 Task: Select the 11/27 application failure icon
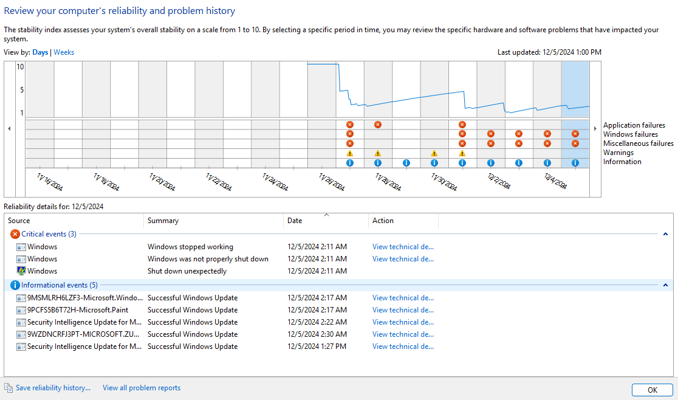350,125
